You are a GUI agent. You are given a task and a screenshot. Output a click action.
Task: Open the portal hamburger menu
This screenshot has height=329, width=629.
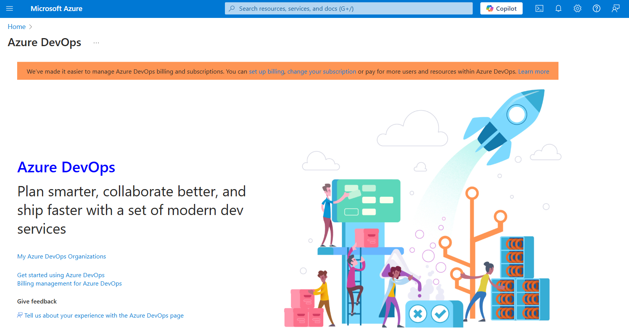tap(10, 8)
